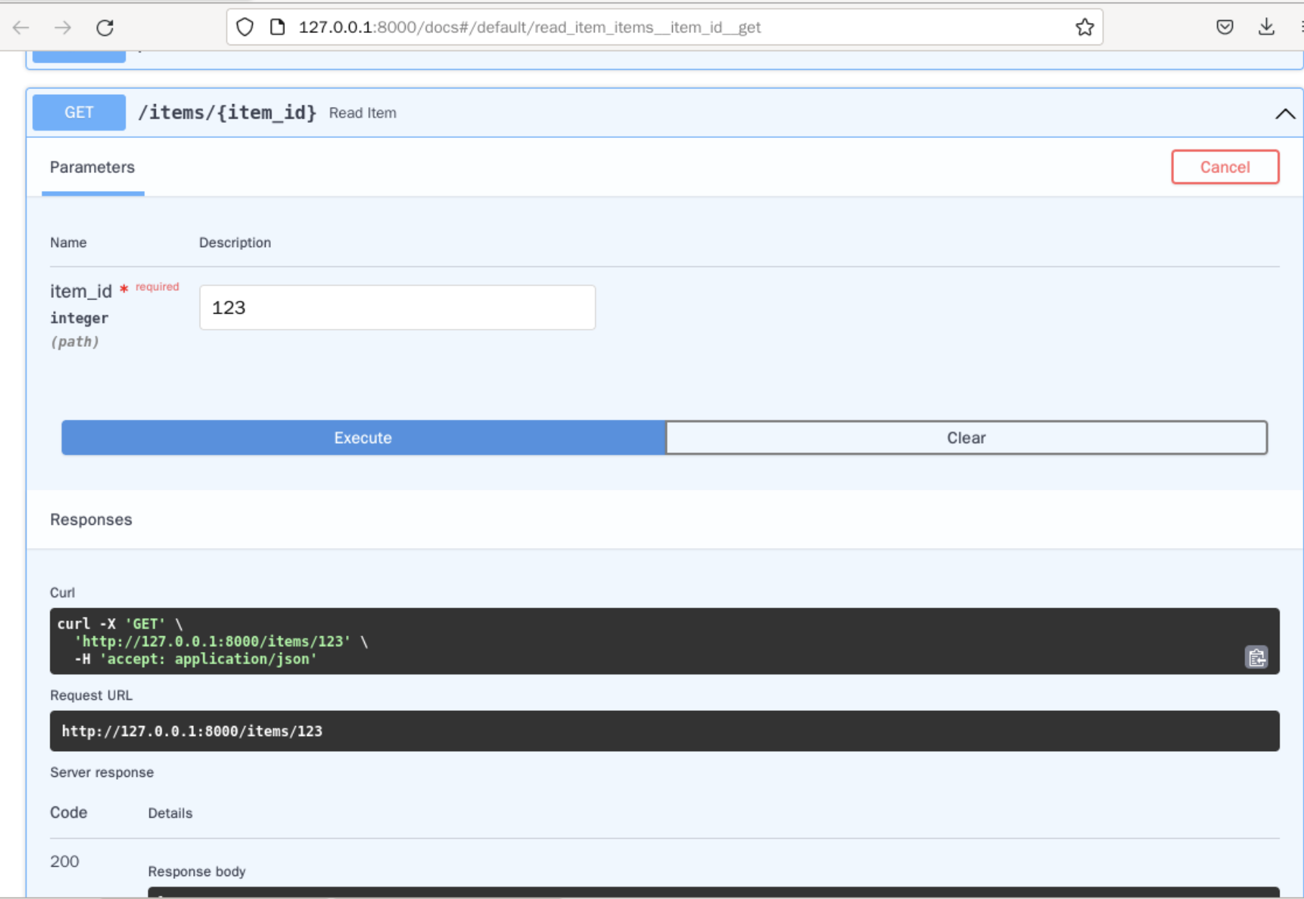Click the 'Read Item' summary text

(x=363, y=113)
